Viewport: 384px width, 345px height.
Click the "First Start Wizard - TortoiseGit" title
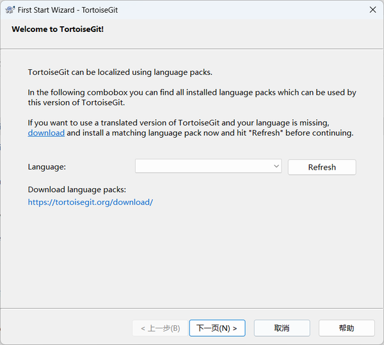pos(68,10)
